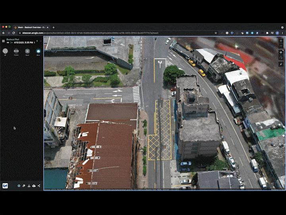This screenshot has height=215, width=286.
Task: Click the zoom in plus button
Action: tap(281, 41)
